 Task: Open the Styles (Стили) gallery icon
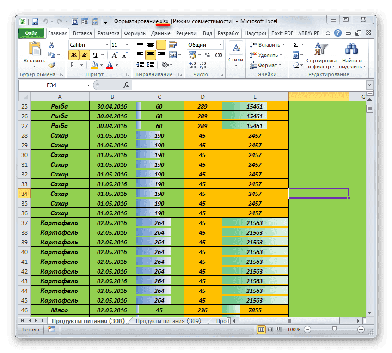pyautogui.click(x=236, y=47)
